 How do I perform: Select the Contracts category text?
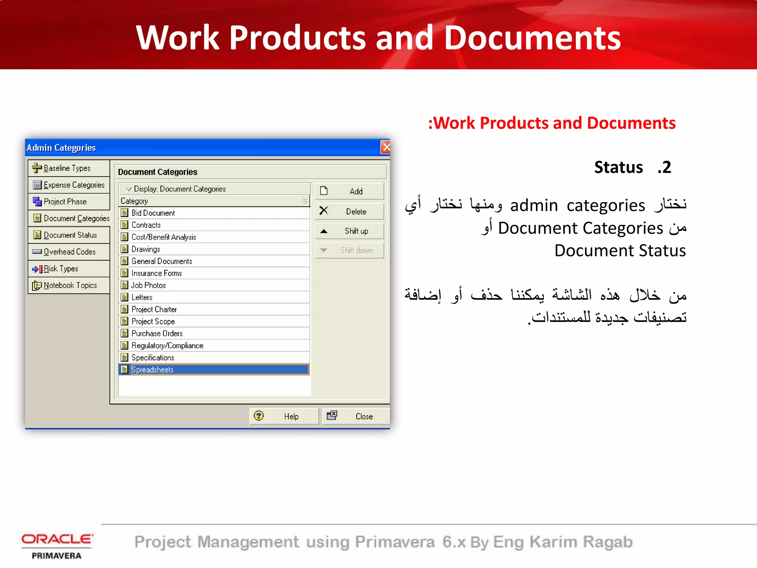[146, 225]
